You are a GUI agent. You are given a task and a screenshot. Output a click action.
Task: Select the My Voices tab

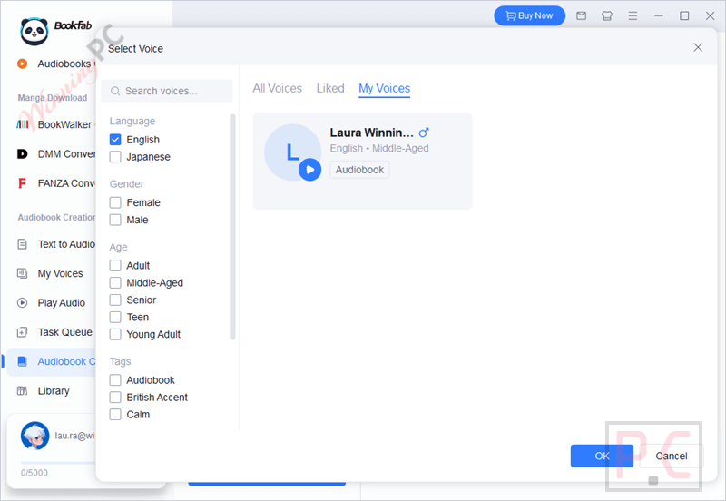click(x=384, y=88)
